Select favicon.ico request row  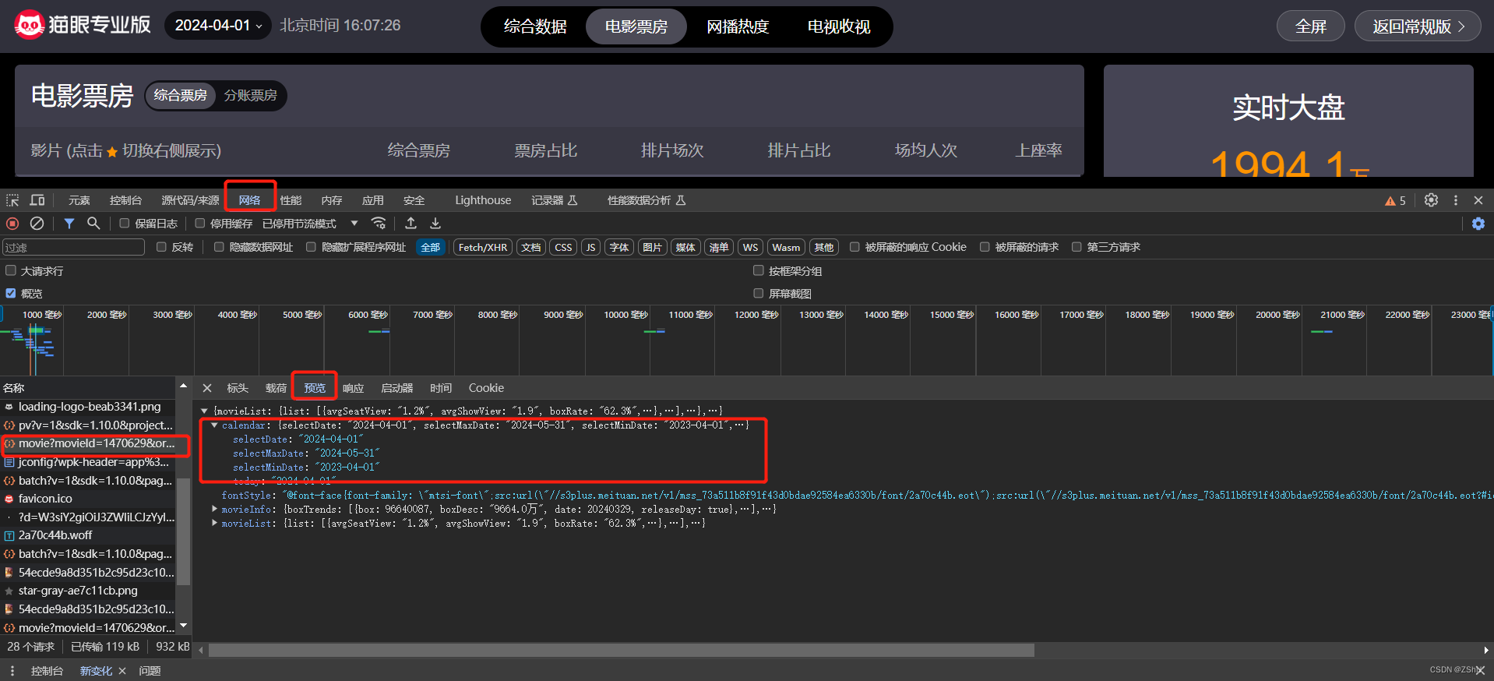click(87, 499)
